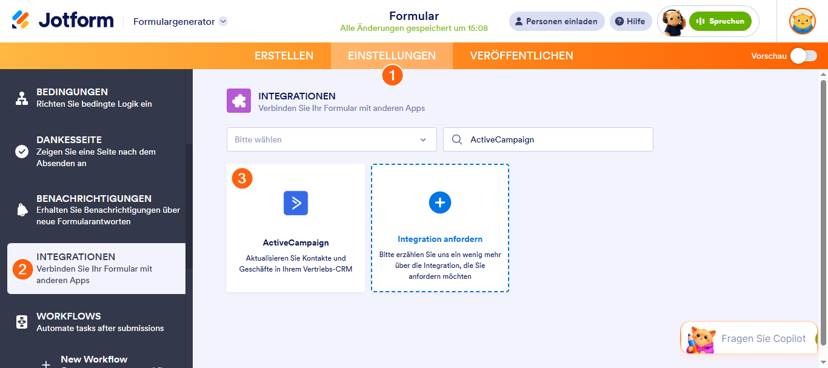This screenshot has height=368, width=828.
Task: Click the green Sprechen button
Action: pyautogui.click(x=720, y=21)
